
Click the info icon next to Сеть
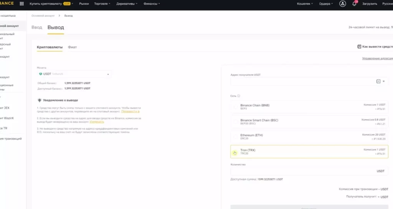click(239, 96)
